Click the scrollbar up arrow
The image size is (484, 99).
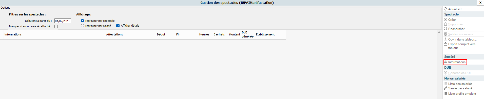(439, 32)
